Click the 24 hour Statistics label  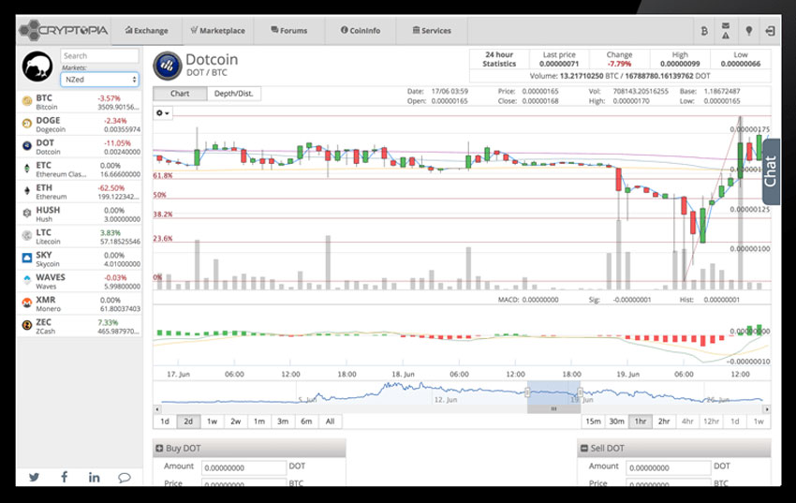tap(499, 59)
